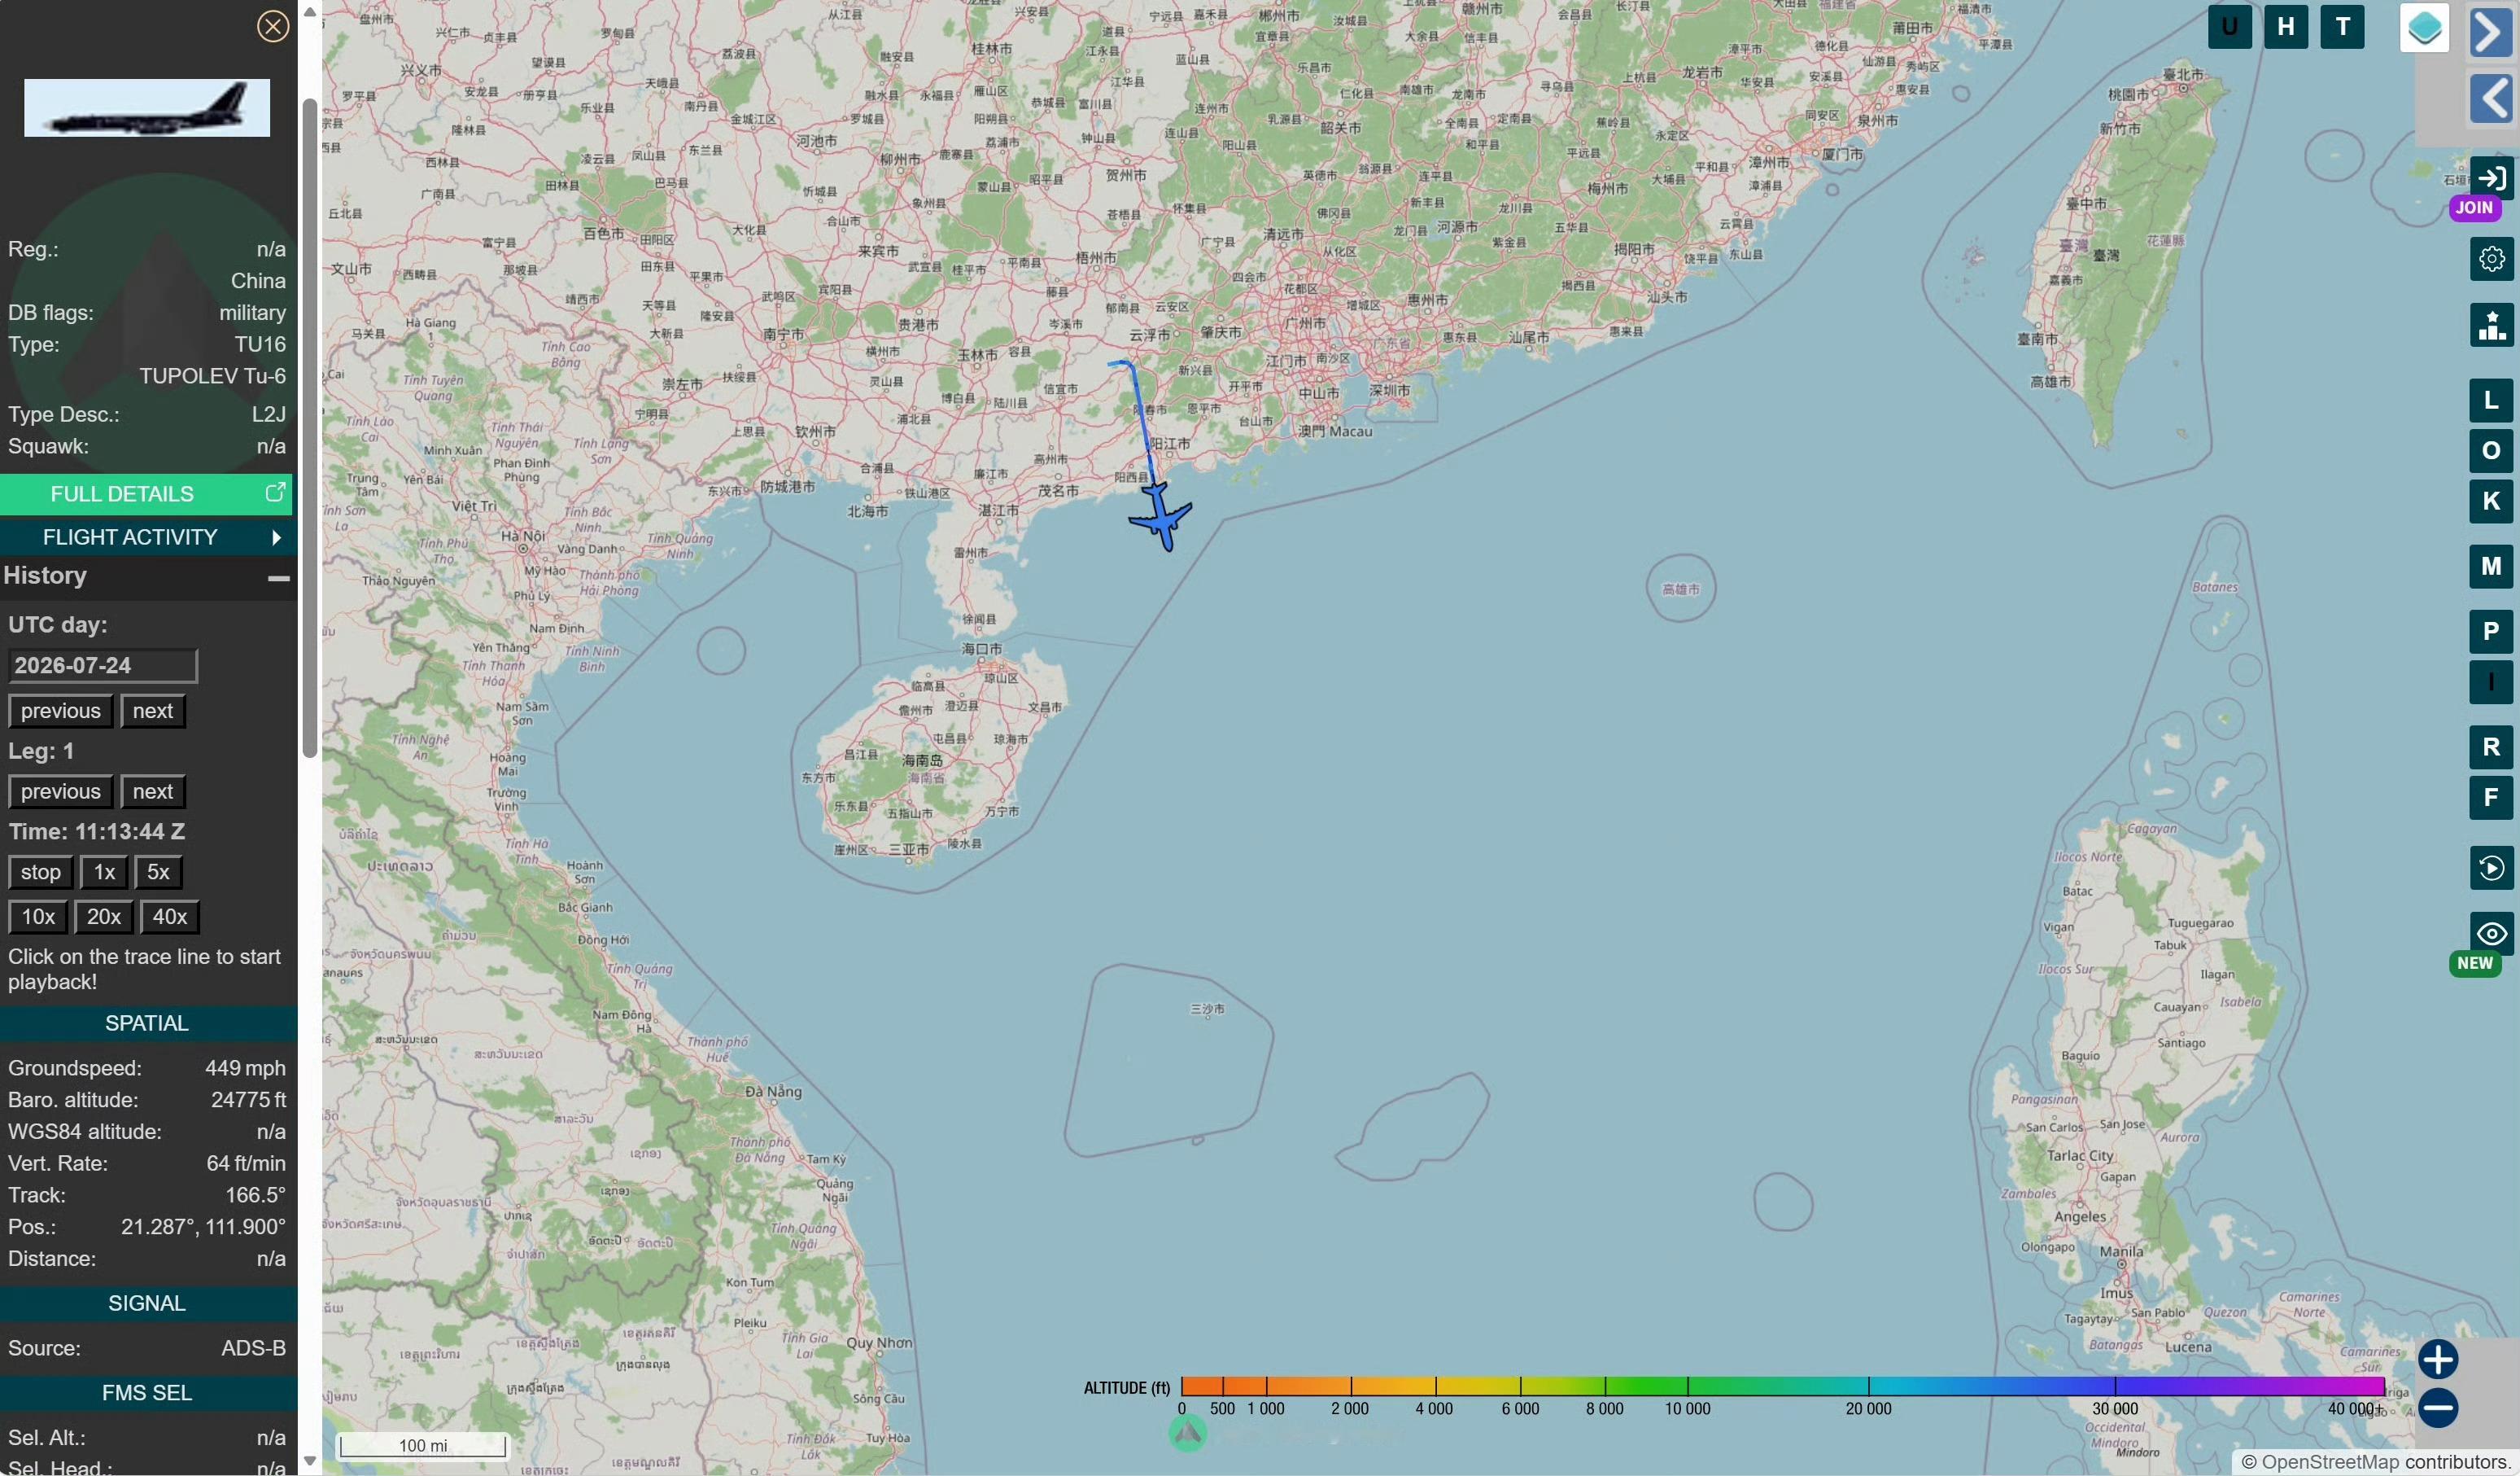Toggle the H map filter button
Screen dimensions: 2520x1476
[x=2286, y=27]
